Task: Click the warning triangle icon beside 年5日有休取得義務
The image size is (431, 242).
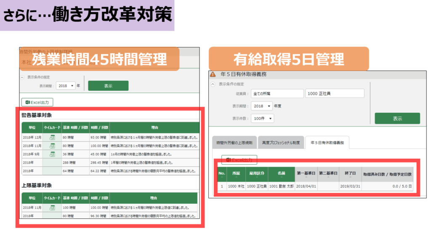Action: click(x=213, y=74)
